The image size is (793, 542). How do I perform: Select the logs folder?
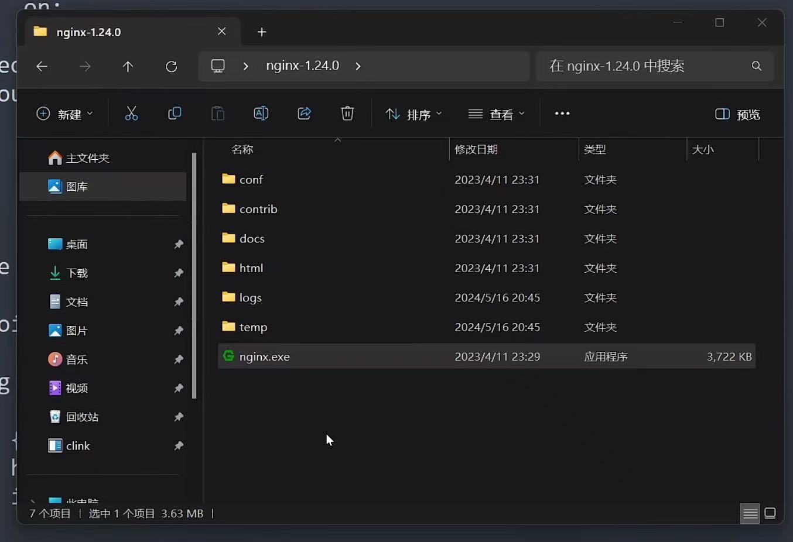pyautogui.click(x=487, y=298)
